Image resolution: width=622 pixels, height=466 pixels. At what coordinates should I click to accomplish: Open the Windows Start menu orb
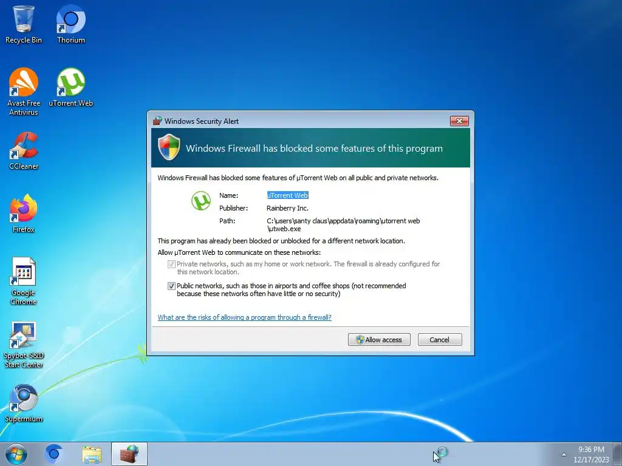point(16,454)
